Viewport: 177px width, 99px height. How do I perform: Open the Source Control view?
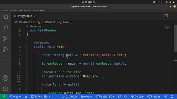(5, 39)
